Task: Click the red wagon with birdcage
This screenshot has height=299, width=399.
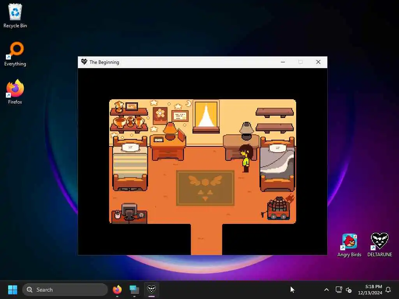Action: pos(278,208)
